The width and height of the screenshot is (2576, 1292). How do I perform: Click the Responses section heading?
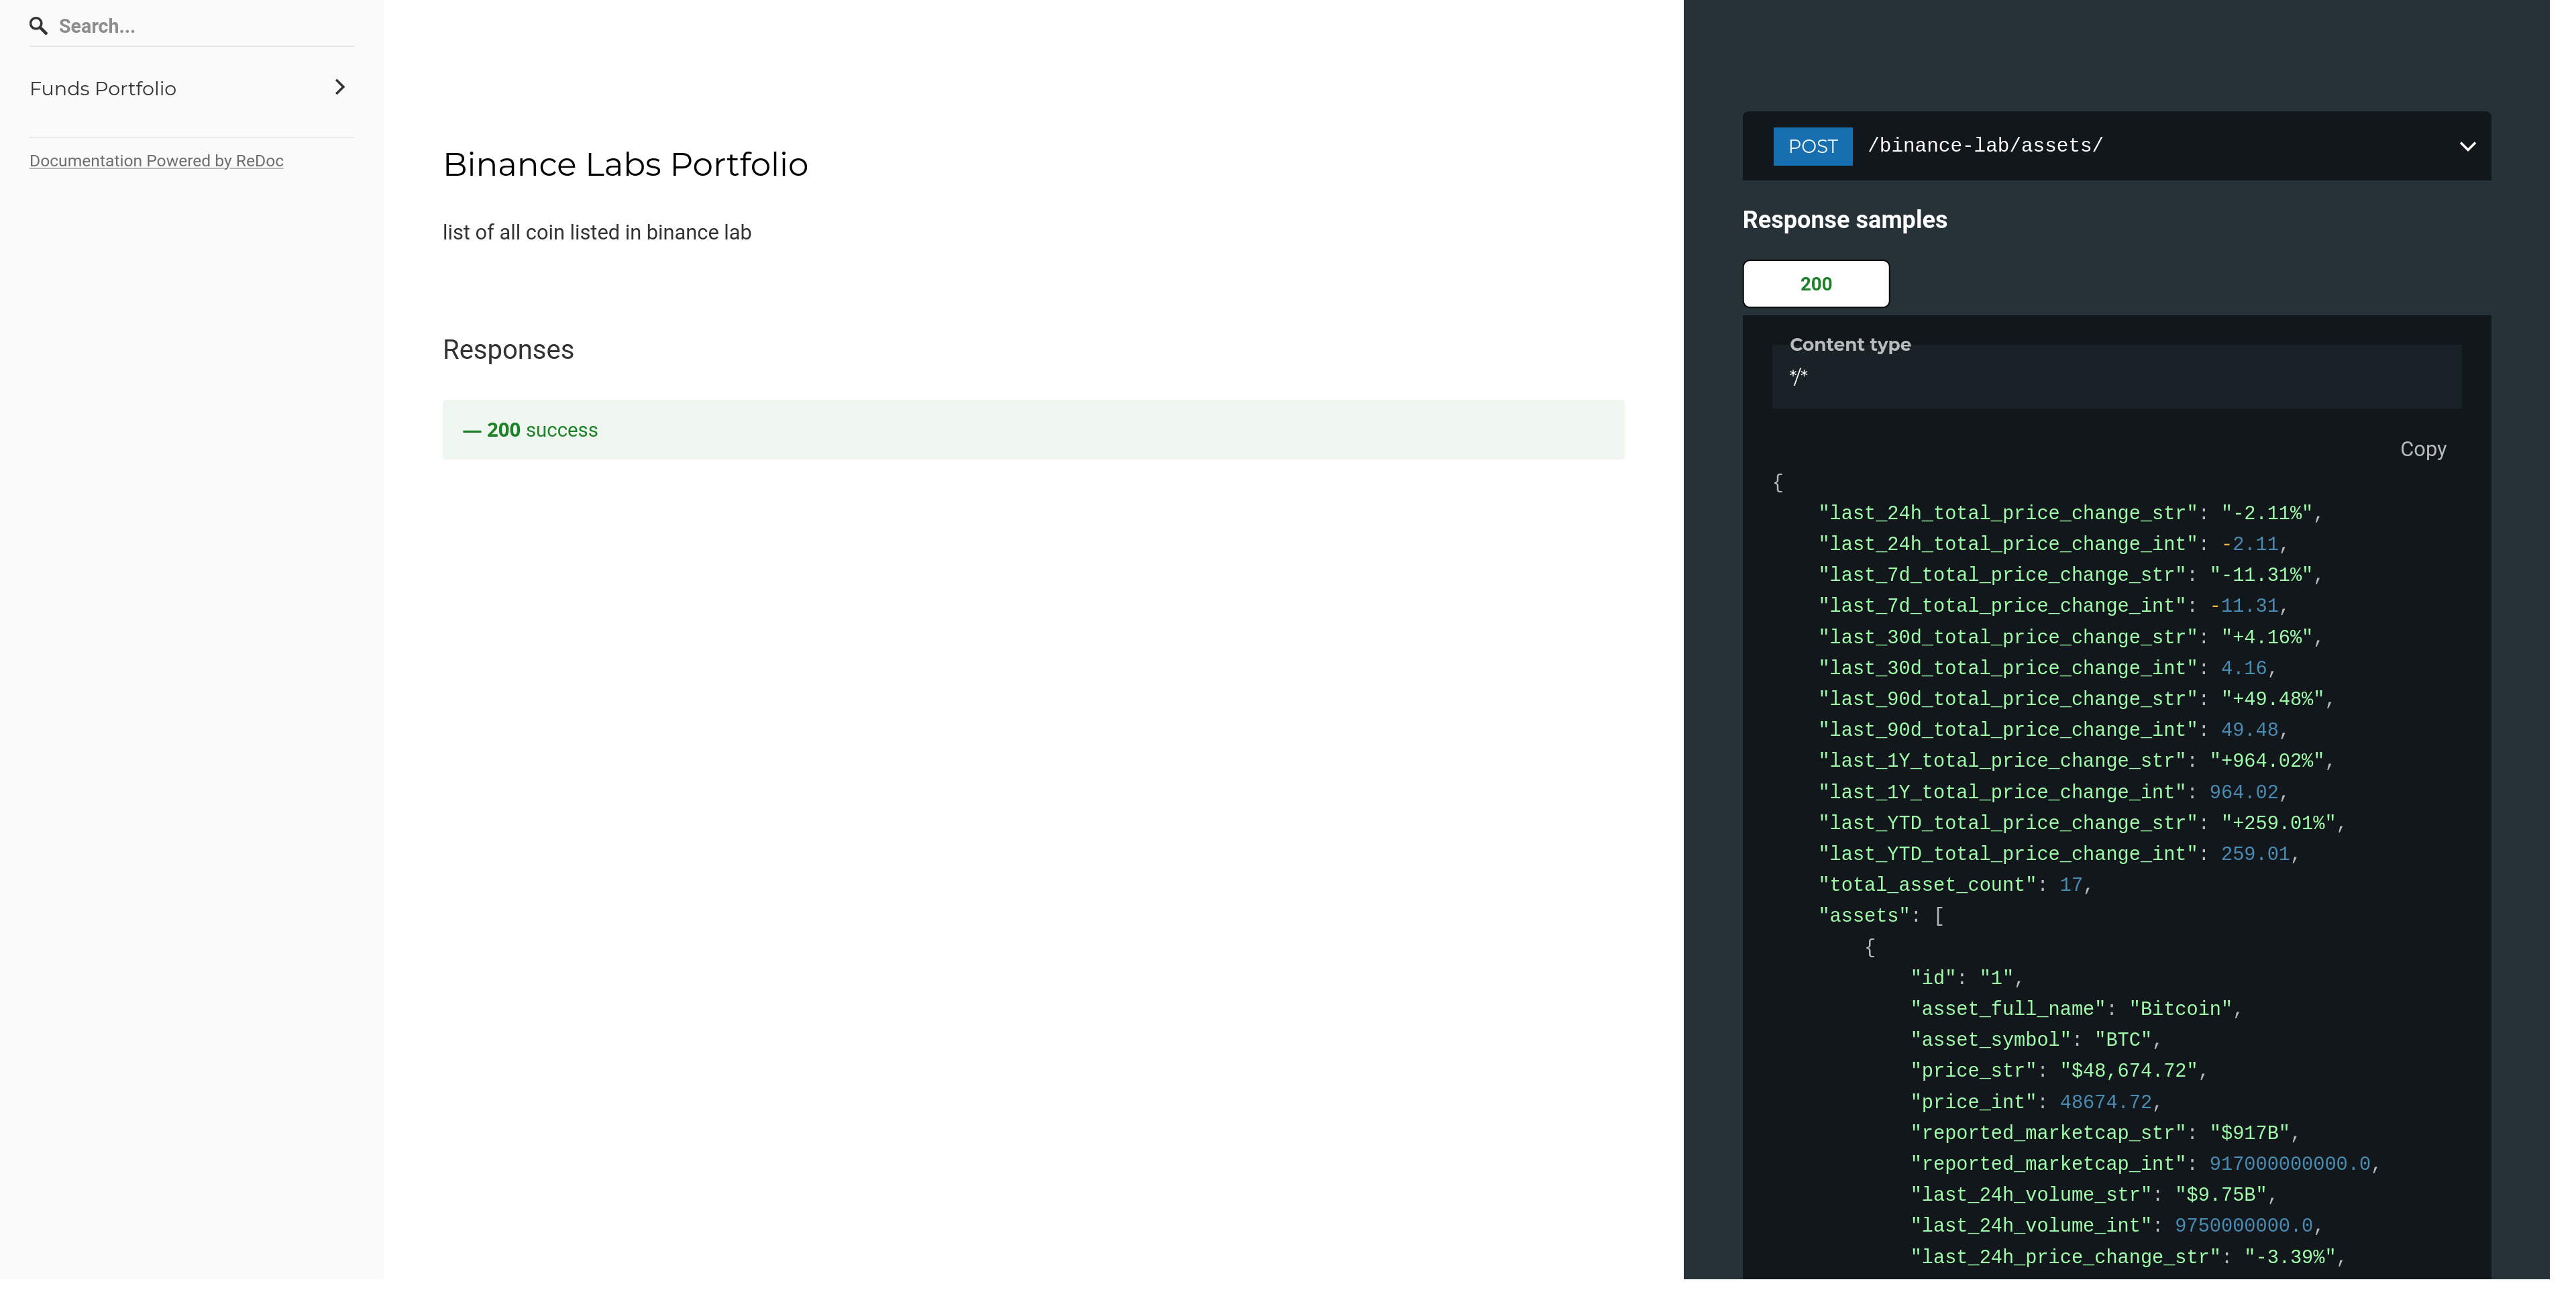click(508, 350)
